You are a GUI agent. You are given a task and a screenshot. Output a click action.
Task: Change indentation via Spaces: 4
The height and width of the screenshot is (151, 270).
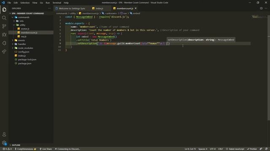click(x=202, y=149)
